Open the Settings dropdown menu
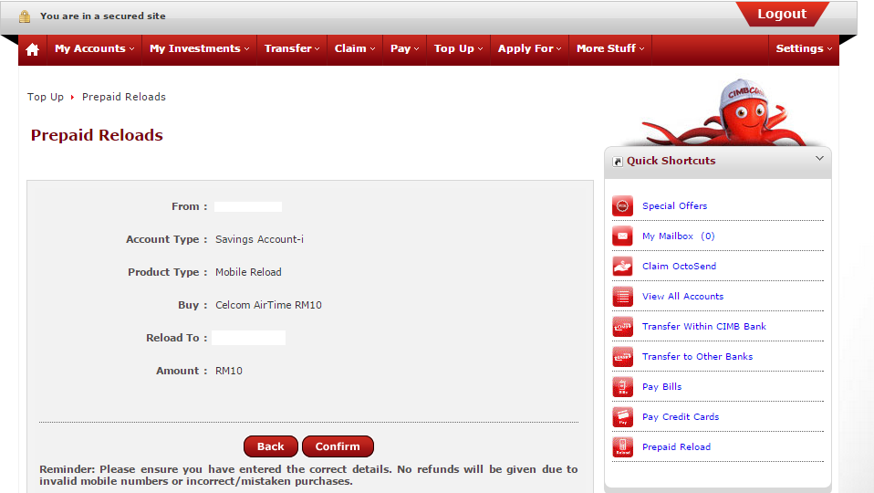Screen dimensions: 874x493 tap(804, 49)
